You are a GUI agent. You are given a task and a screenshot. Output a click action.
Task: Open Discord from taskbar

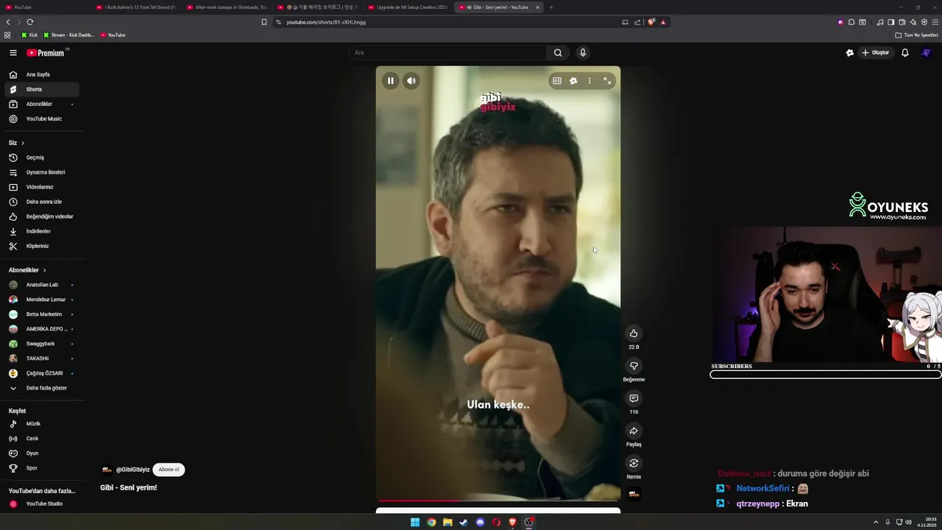click(480, 523)
